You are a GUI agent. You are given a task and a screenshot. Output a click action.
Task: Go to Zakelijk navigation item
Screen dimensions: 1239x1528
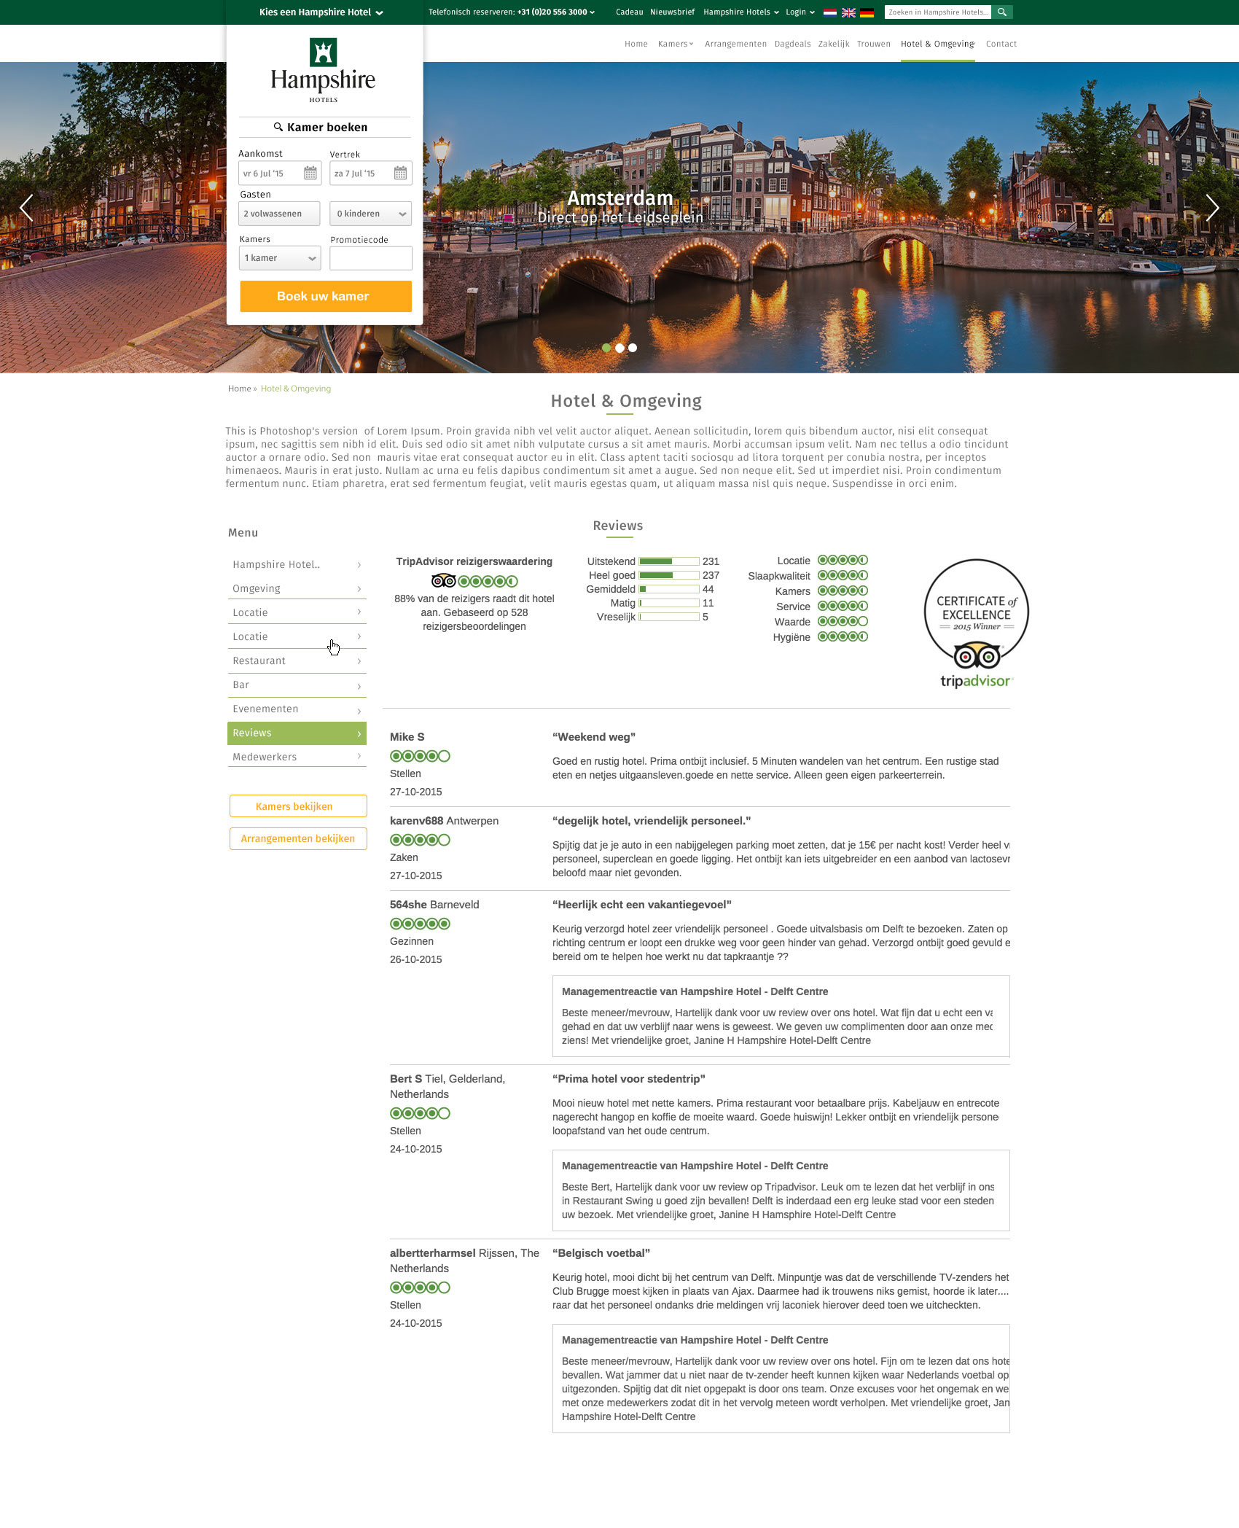coord(834,44)
